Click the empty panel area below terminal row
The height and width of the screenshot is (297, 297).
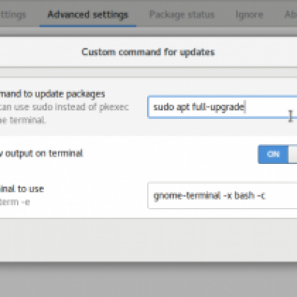[148, 240]
